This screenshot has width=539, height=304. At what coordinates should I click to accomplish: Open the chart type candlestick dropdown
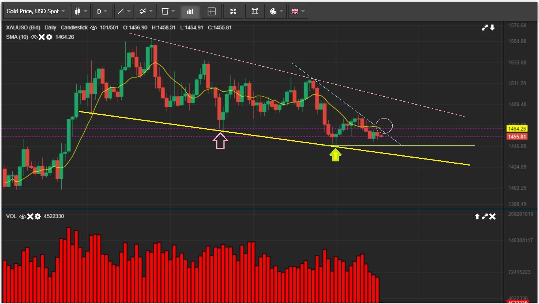[81, 11]
